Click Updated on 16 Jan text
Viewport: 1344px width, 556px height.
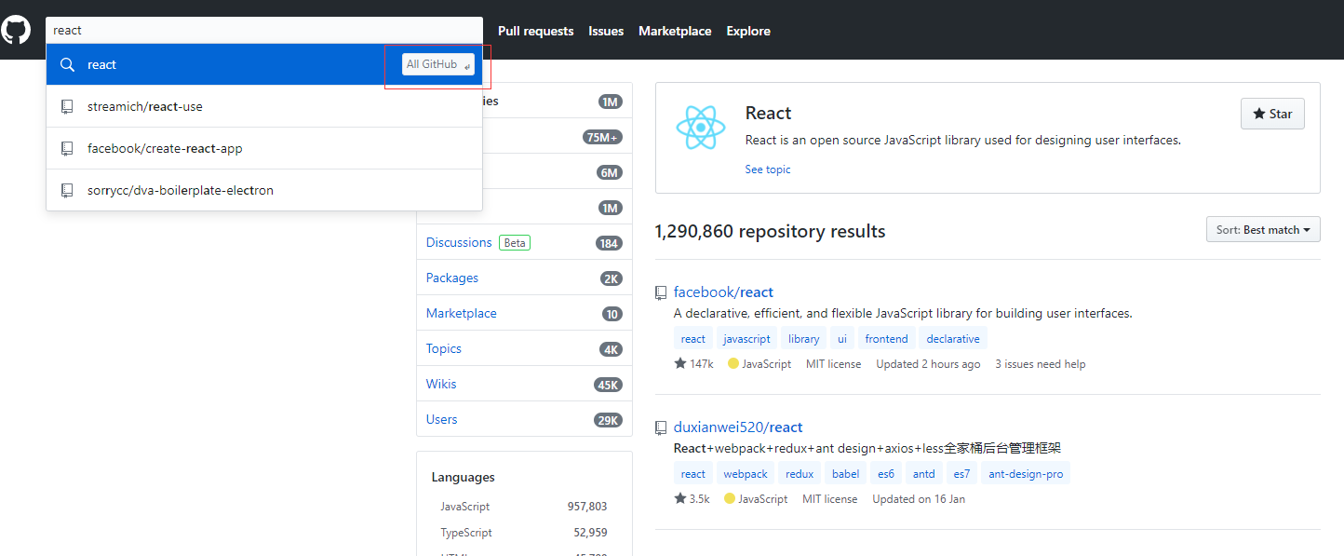click(x=919, y=499)
